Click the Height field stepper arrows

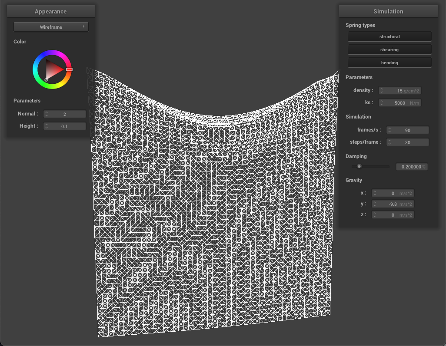click(47, 126)
